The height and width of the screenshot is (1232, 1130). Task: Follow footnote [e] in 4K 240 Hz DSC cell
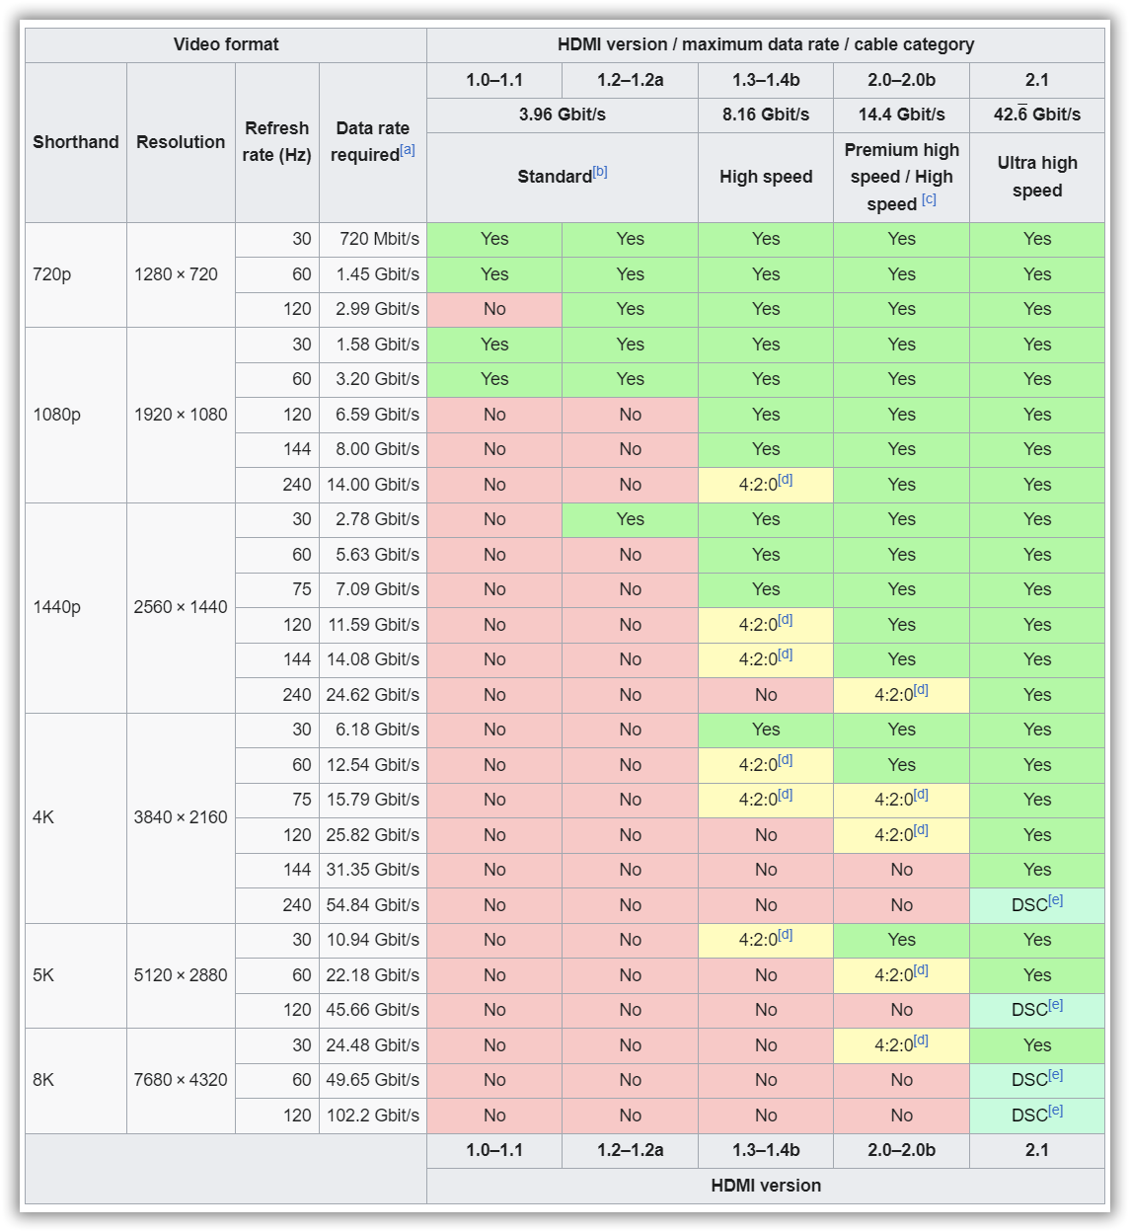[x=1056, y=900]
